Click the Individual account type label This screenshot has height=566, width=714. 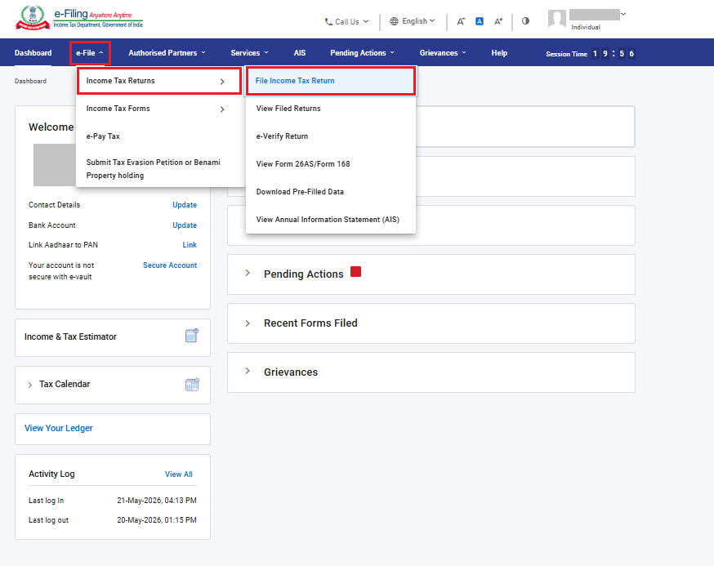coord(586,27)
